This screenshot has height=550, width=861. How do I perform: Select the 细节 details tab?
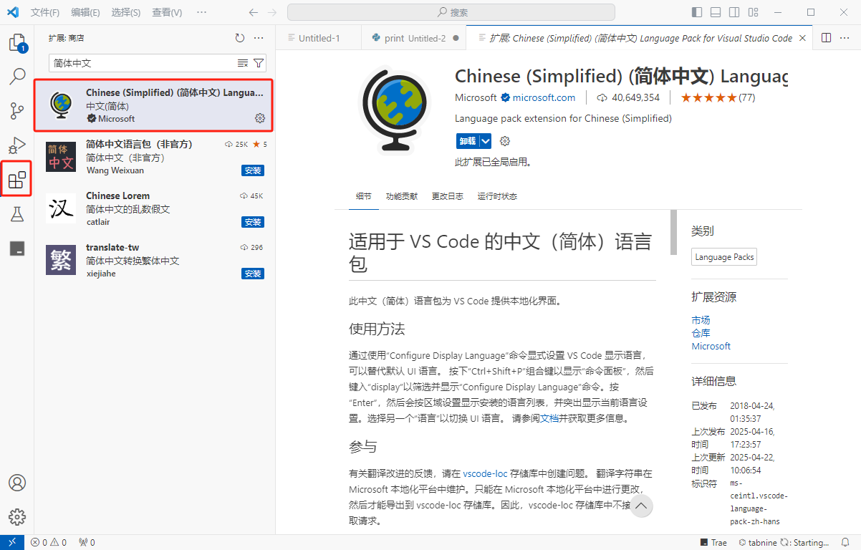364,196
